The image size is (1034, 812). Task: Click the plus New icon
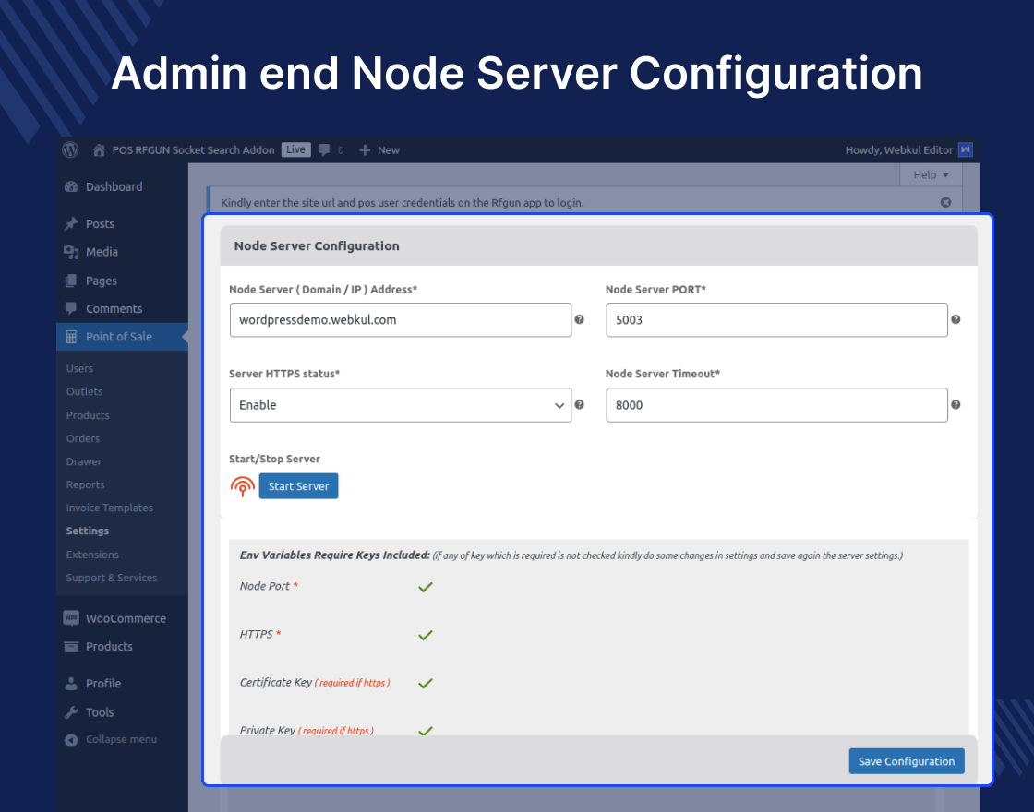364,150
